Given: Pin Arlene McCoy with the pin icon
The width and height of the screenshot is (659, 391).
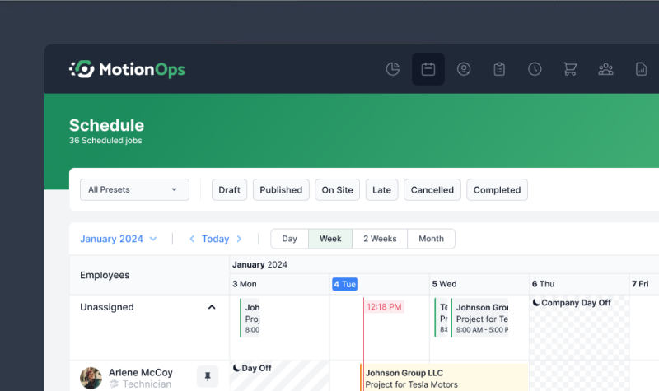Looking at the screenshot, I should [x=208, y=376].
